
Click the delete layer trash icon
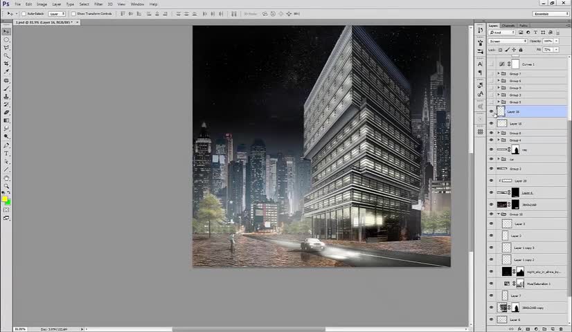pos(561,329)
